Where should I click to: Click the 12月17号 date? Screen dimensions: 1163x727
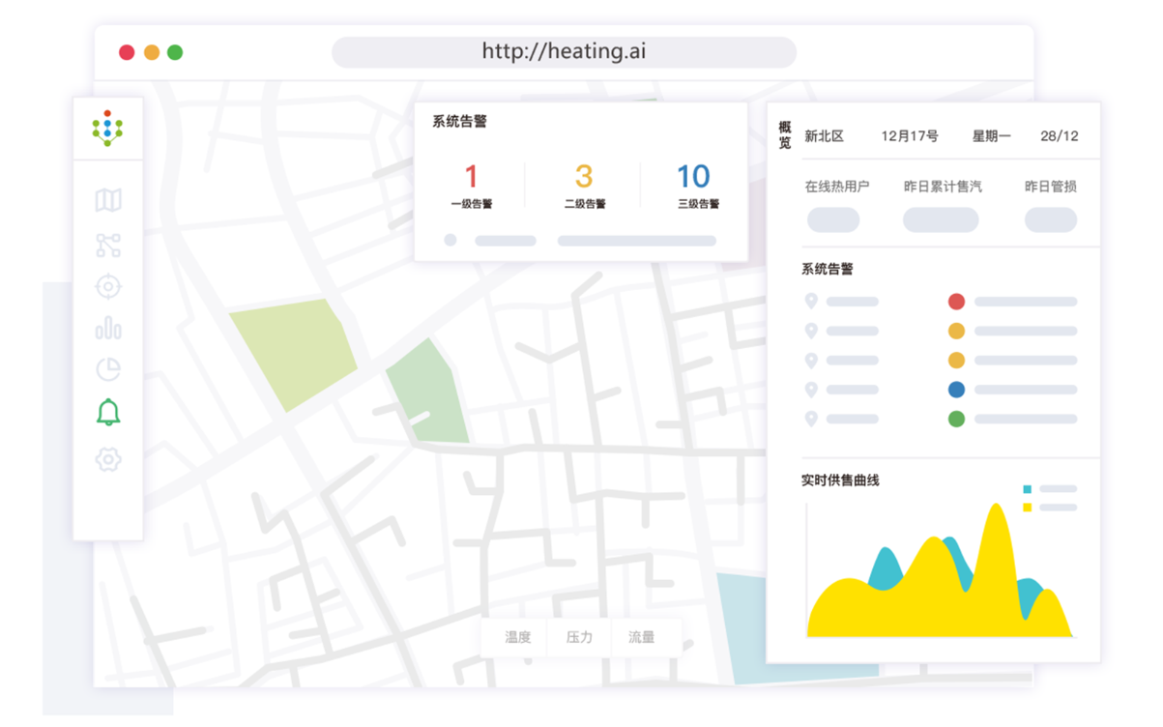pyautogui.click(x=910, y=136)
